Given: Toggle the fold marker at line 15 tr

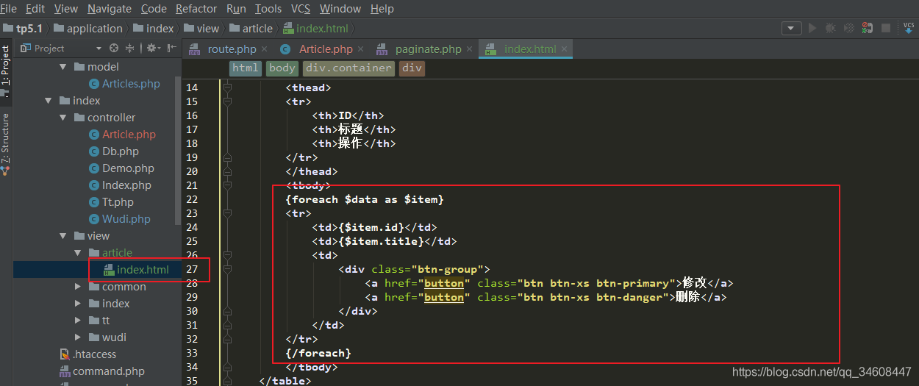Looking at the screenshot, I should pos(228,101).
